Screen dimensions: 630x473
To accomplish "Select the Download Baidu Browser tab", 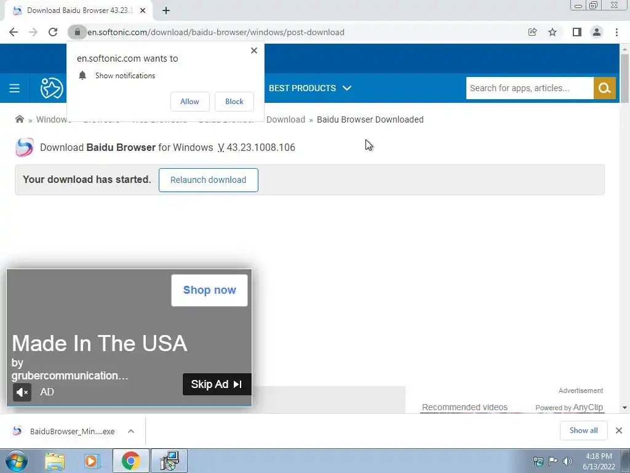I will 79,10.
